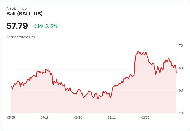Click the highest peak of the price line
The width and height of the screenshot is (190, 131).
pyautogui.click(x=138, y=51)
